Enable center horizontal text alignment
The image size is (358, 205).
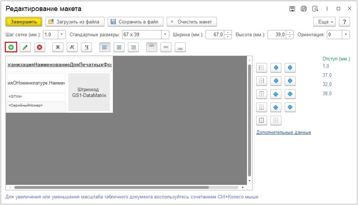119,47
